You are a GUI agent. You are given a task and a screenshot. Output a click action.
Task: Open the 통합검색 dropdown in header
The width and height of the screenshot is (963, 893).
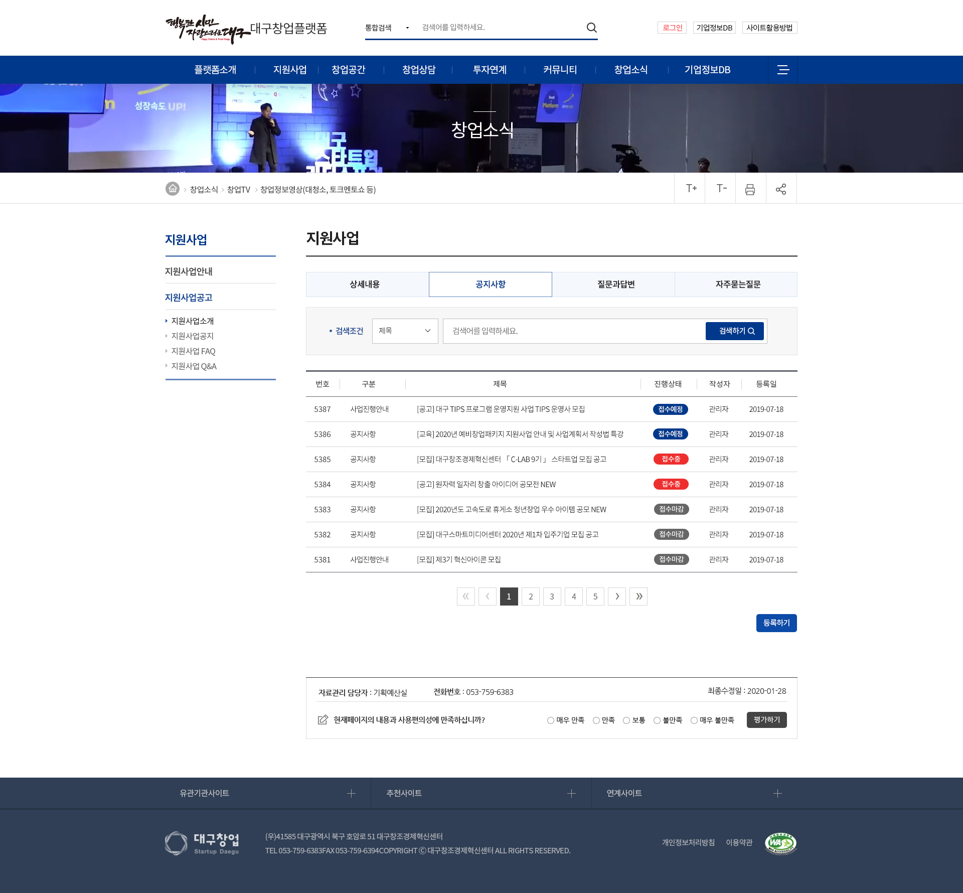387,28
